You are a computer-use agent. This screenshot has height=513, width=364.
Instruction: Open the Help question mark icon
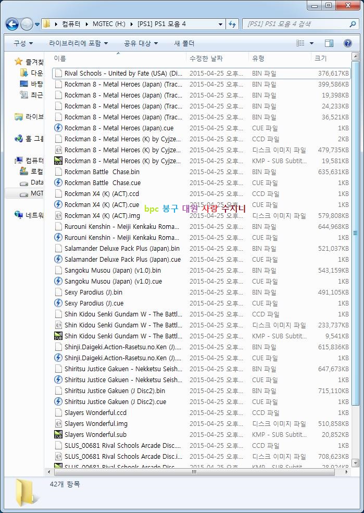348,43
